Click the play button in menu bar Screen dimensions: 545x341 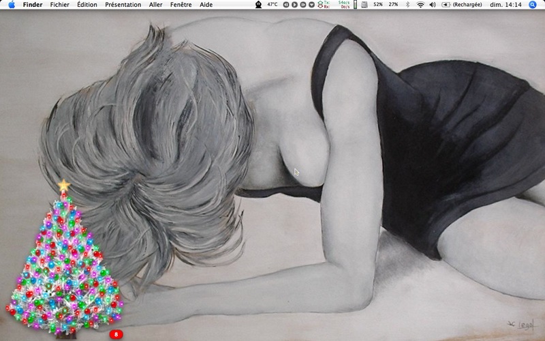(294, 5)
